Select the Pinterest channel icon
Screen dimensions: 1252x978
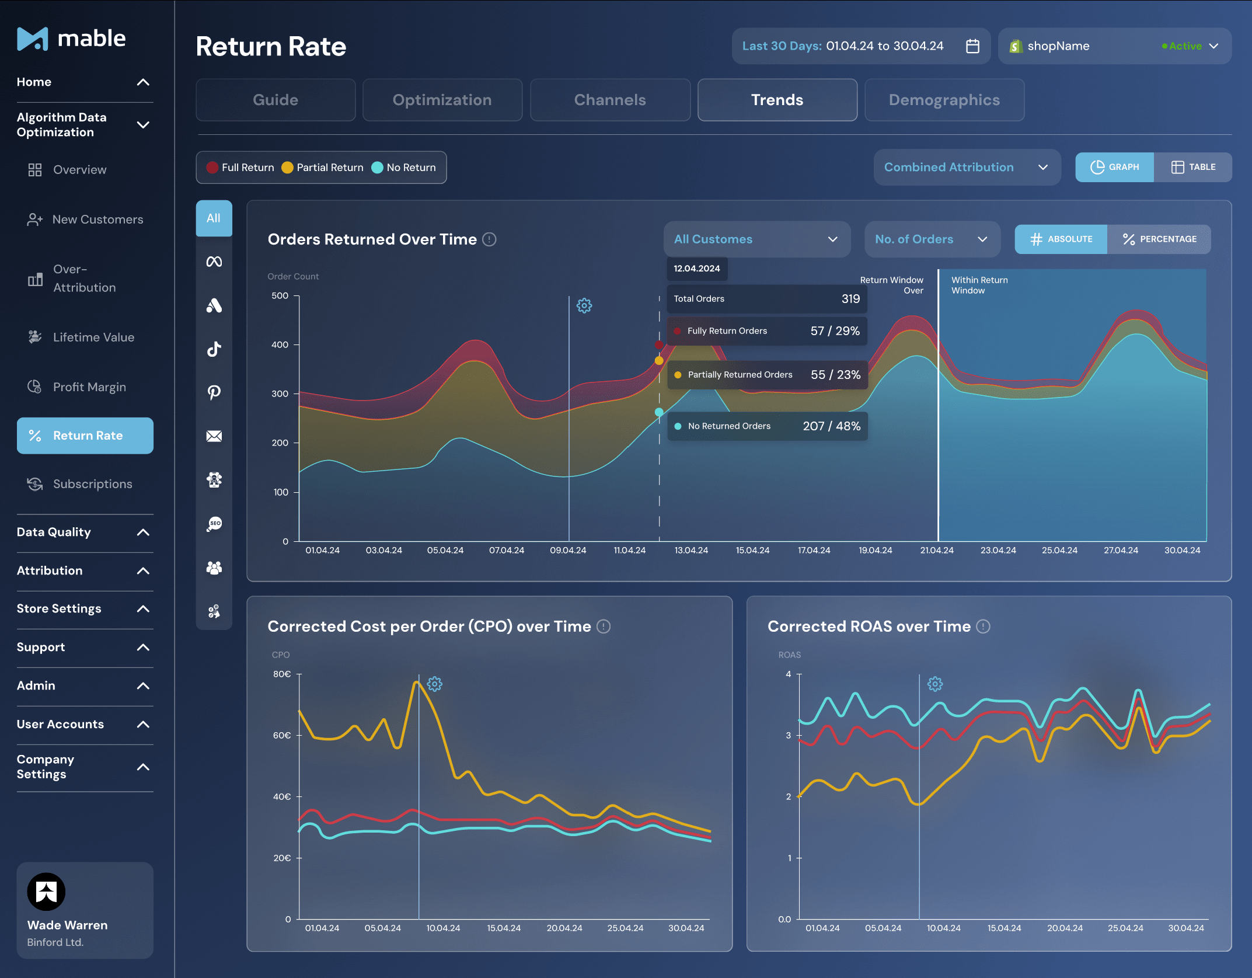click(x=214, y=392)
